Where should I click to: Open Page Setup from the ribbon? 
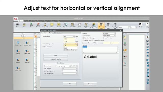click(66, 25)
